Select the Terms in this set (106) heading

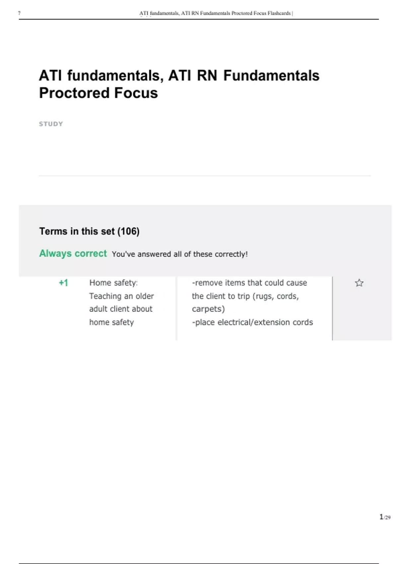89,231
